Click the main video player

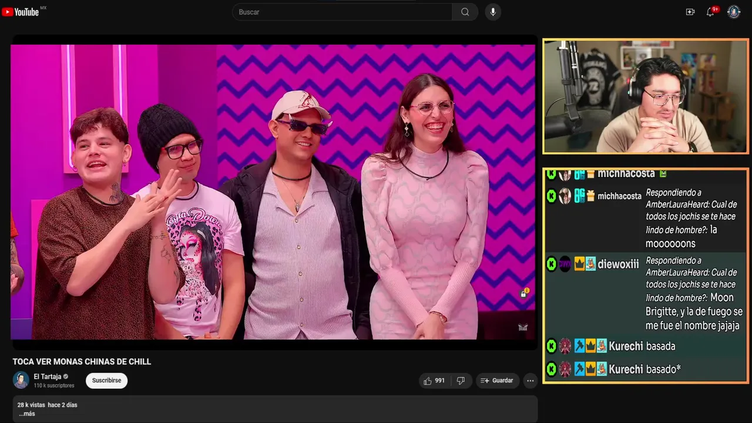click(273, 192)
